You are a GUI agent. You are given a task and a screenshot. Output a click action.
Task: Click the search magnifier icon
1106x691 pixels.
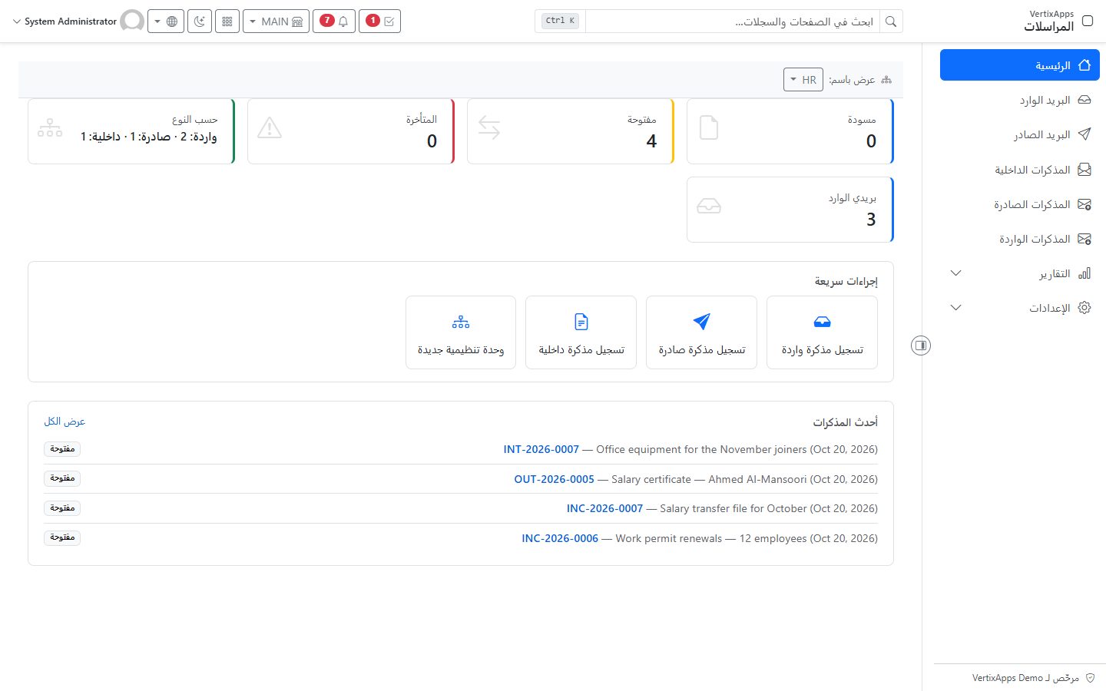tap(891, 21)
